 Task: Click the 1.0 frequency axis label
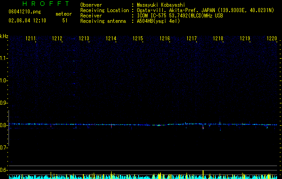point(4,81)
